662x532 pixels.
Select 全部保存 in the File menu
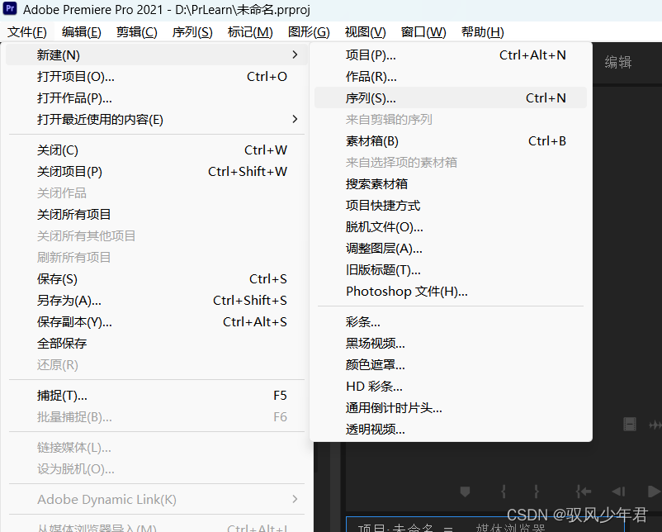click(157, 343)
